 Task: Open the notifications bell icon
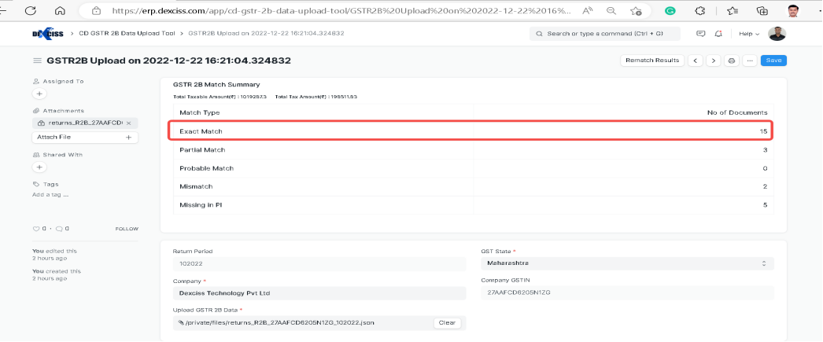718,34
